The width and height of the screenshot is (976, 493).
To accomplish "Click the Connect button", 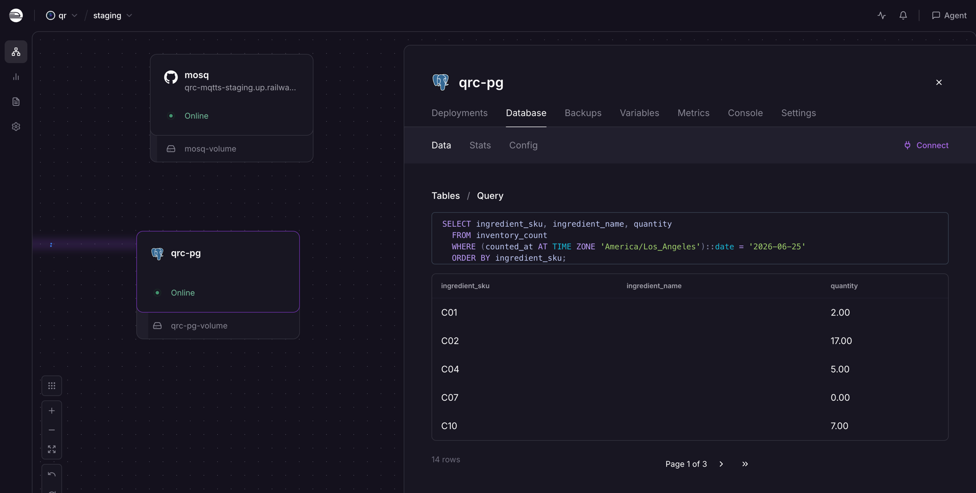I will point(926,145).
